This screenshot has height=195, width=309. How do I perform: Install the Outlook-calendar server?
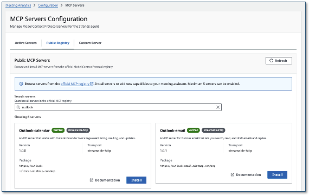tap(137, 180)
